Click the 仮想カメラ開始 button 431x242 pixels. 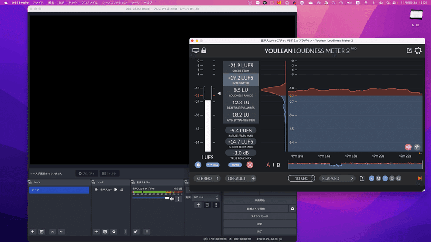click(x=255, y=209)
